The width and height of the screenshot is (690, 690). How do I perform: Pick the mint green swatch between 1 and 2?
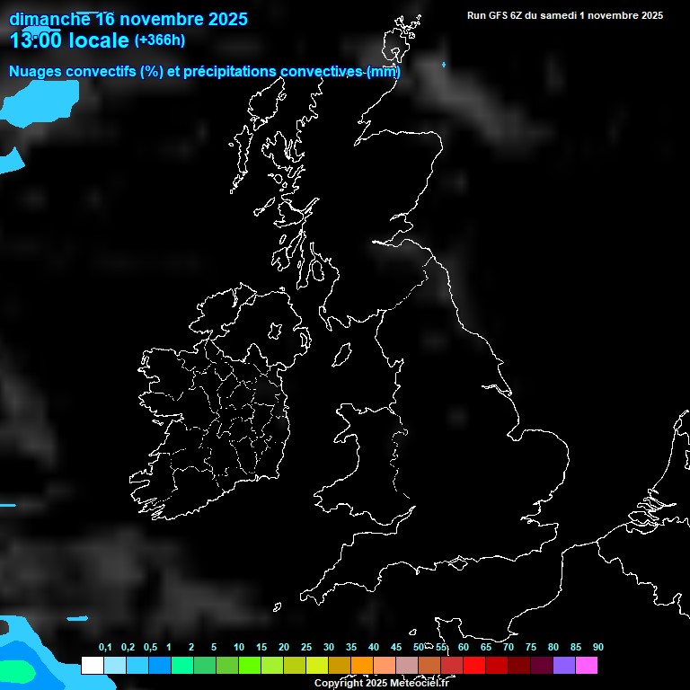pyautogui.click(x=181, y=665)
